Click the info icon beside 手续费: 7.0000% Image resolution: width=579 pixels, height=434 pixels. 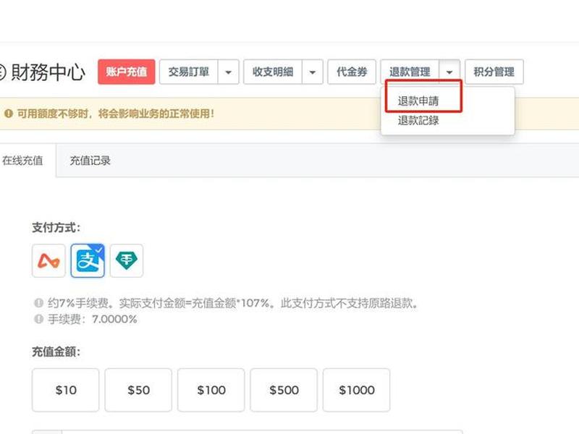click(39, 318)
